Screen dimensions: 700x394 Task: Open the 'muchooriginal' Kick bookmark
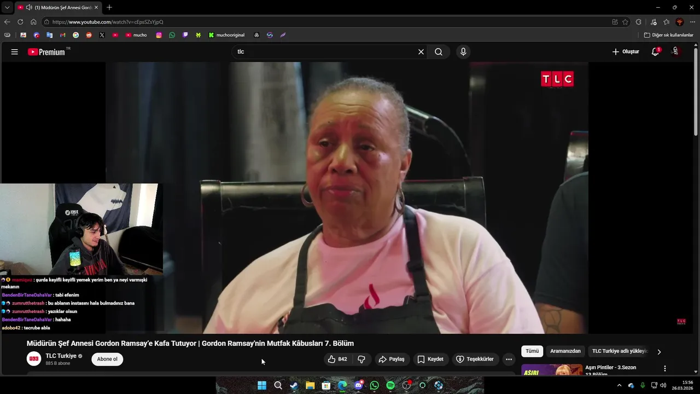point(226,35)
